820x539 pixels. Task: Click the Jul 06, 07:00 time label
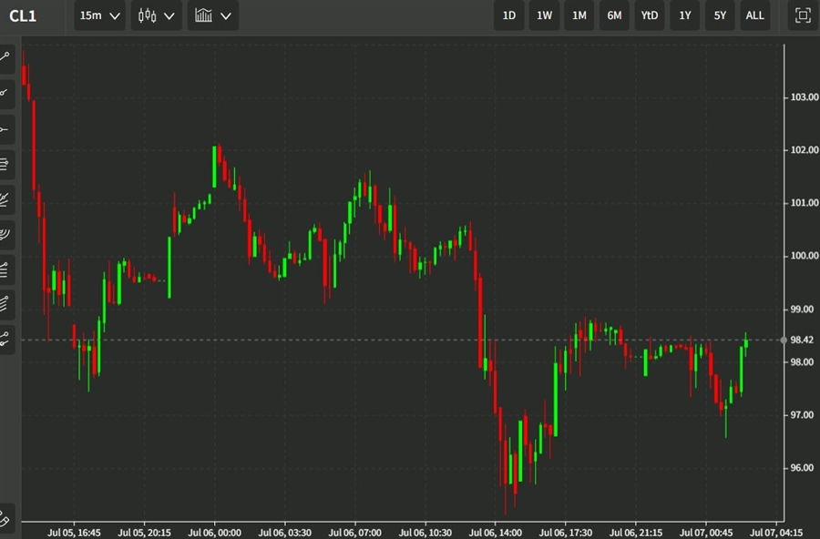pyautogui.click(x=355, y=533)
